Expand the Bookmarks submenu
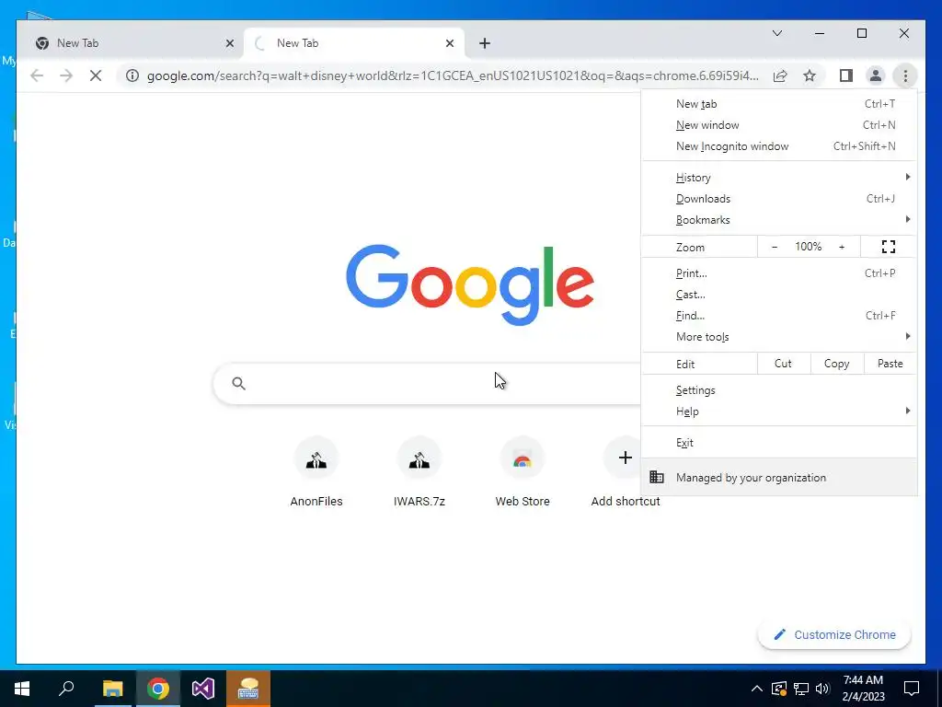 click(779, 220)
